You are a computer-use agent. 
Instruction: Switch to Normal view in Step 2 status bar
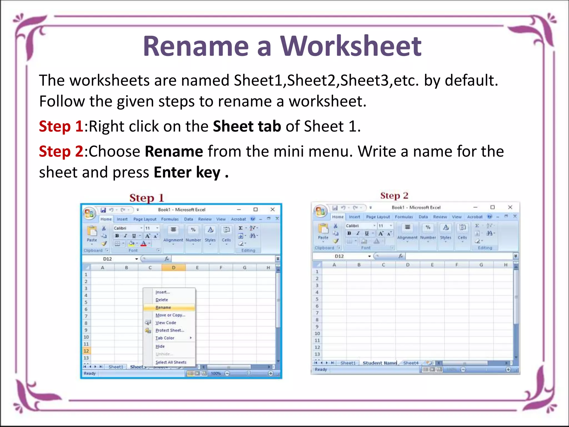coord(425,369)
